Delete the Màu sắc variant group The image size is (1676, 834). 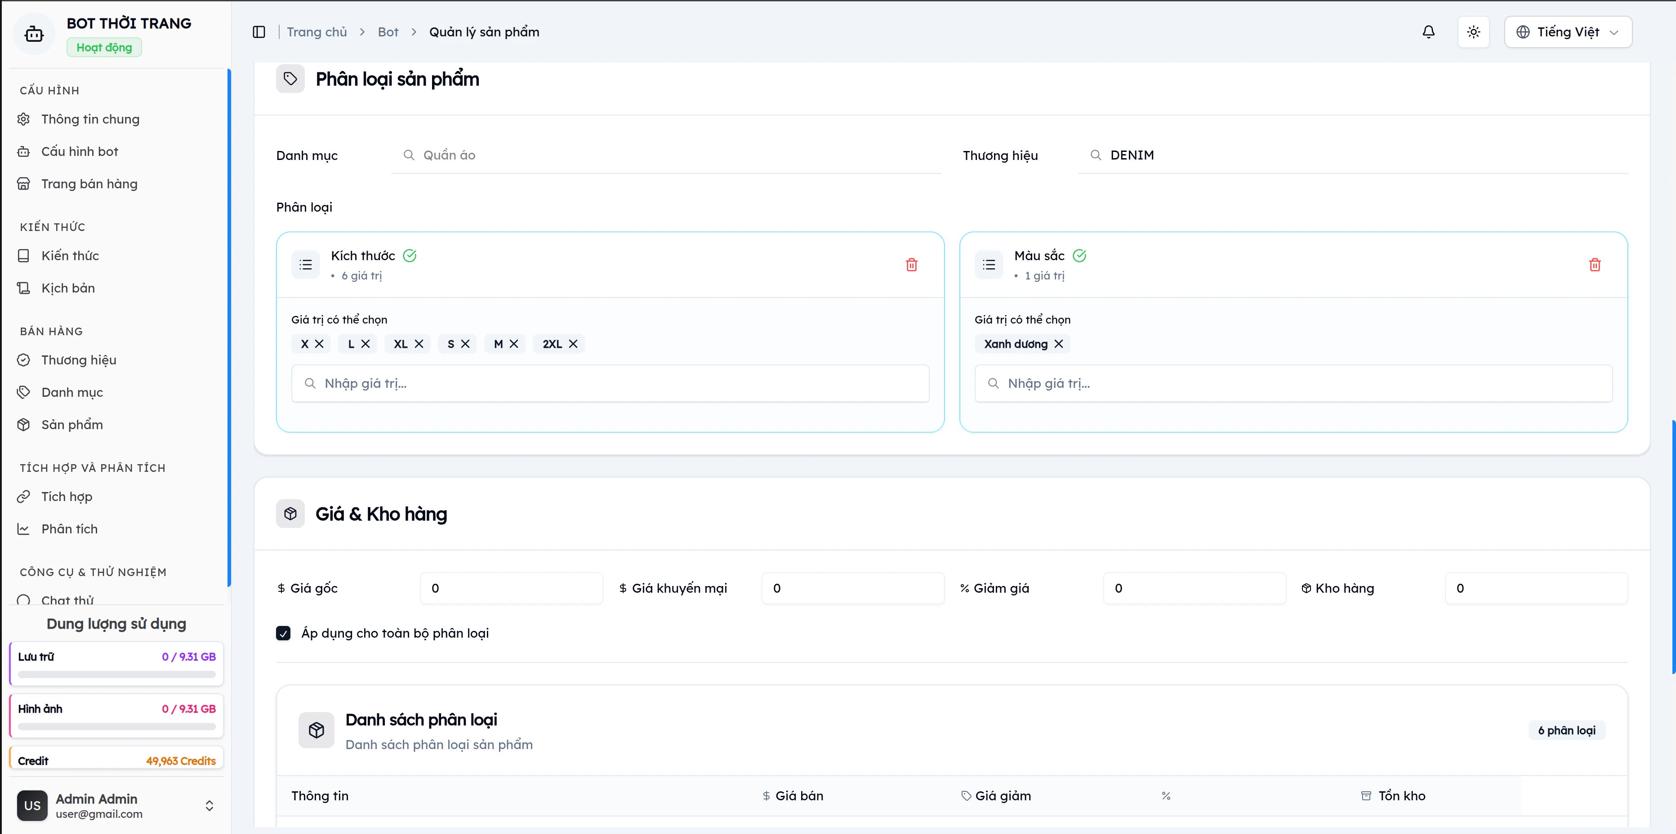(1595, 265)
